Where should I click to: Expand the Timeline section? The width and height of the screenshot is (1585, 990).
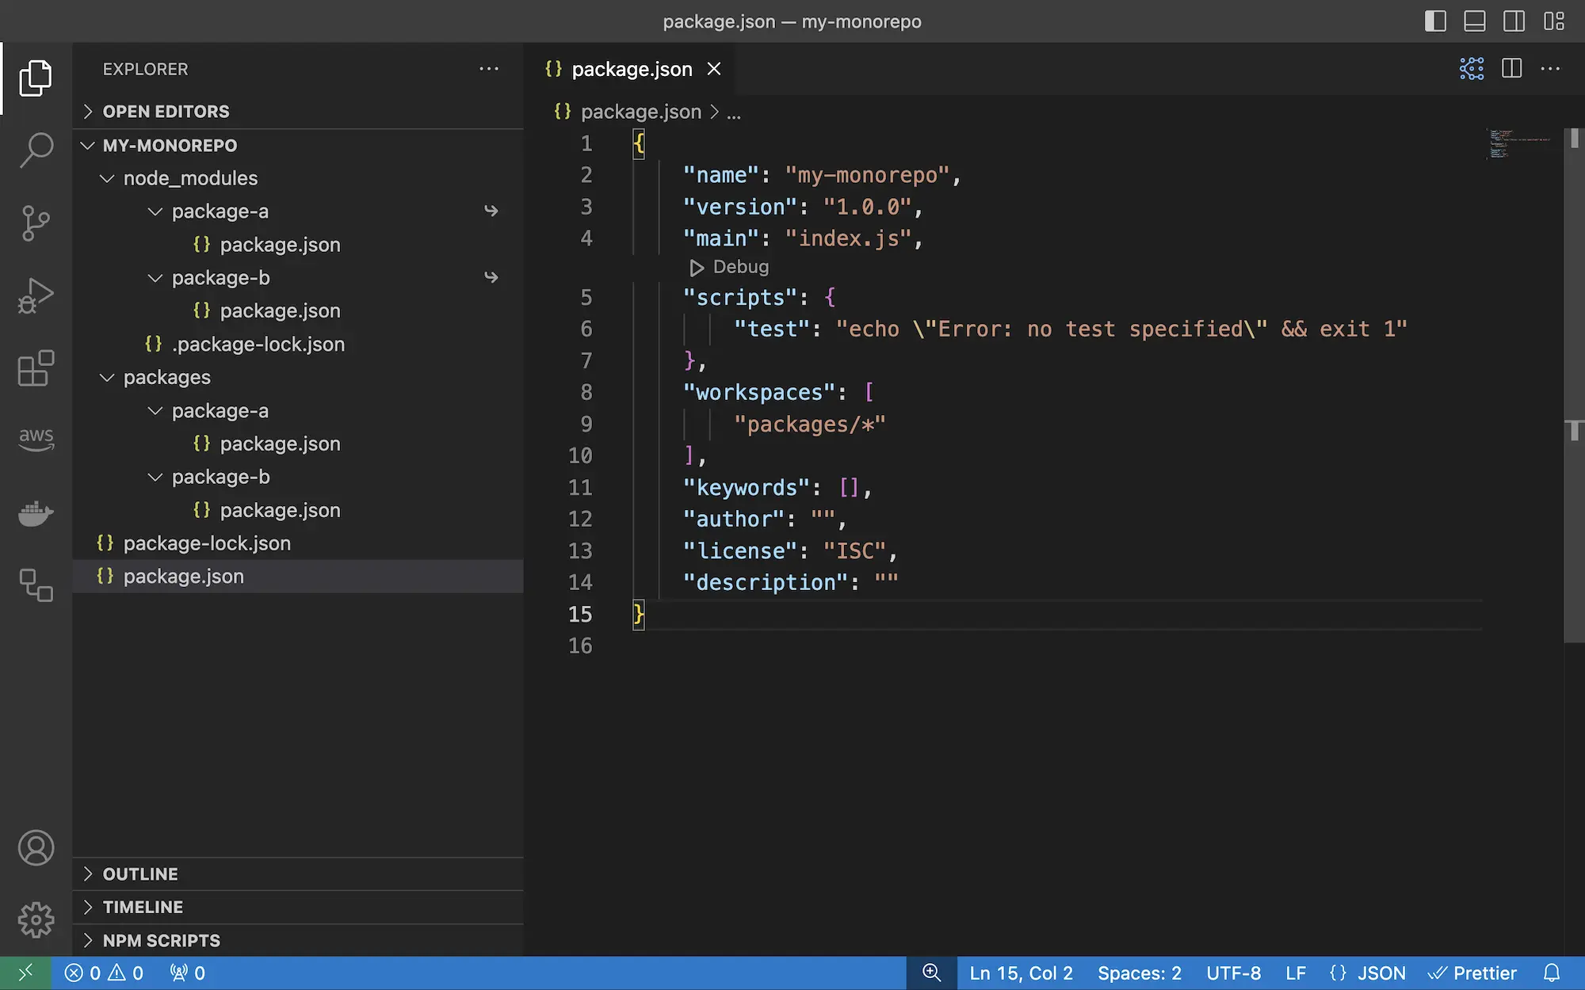point(298,908)
